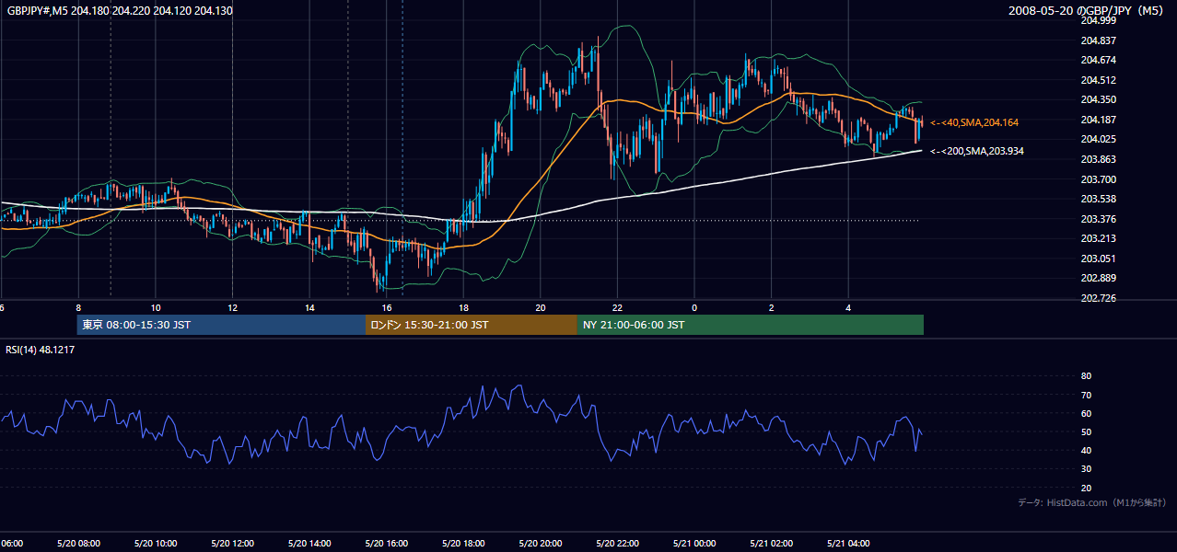Click the 5/21 02:00 time axis label

[771, 543]
